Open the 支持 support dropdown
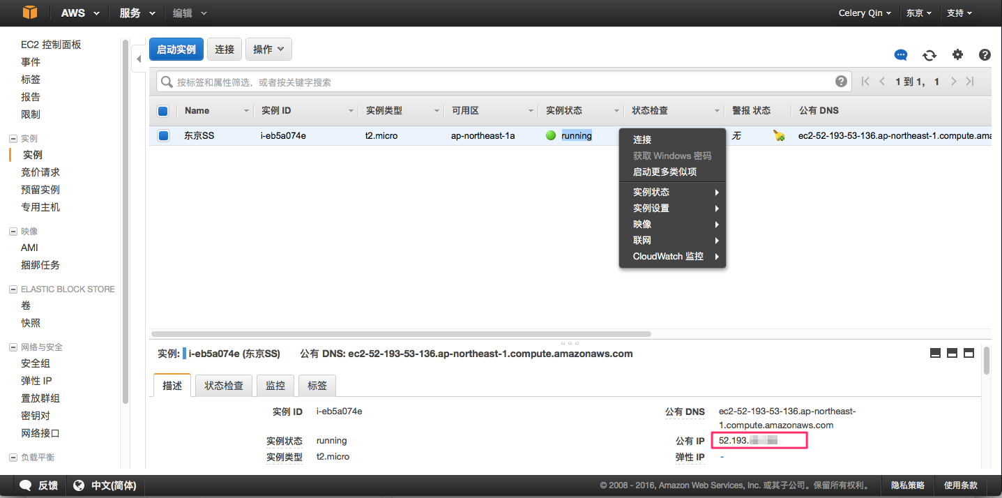 [x=959, y=13]
